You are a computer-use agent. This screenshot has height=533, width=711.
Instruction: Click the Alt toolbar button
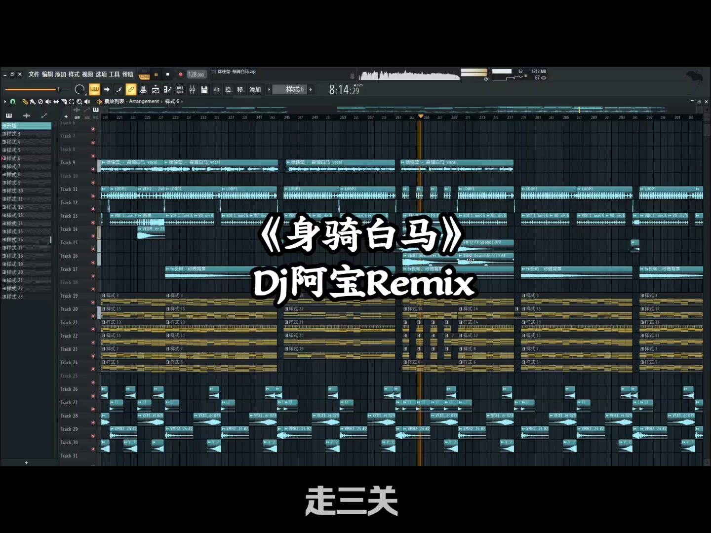(x=216, y=89)
